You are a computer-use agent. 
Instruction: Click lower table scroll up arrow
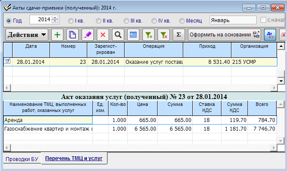tap(280, 105)
